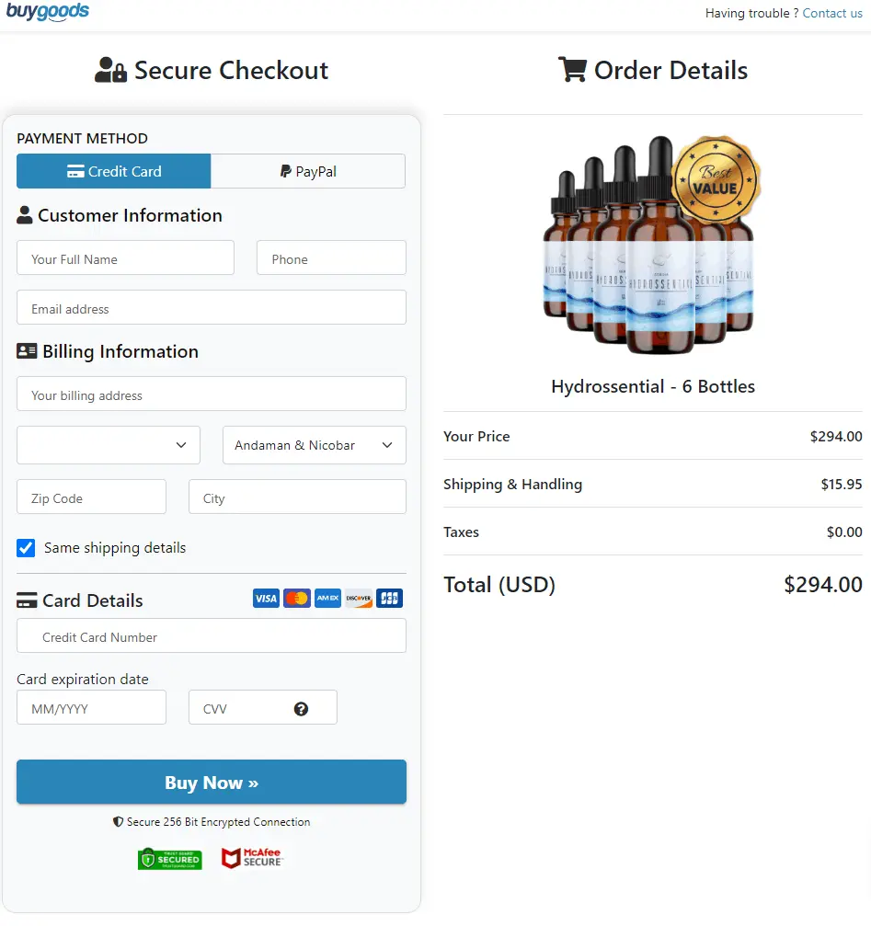Click the Visa card icon
The image size is (871, 926).
tap(266, 598)
